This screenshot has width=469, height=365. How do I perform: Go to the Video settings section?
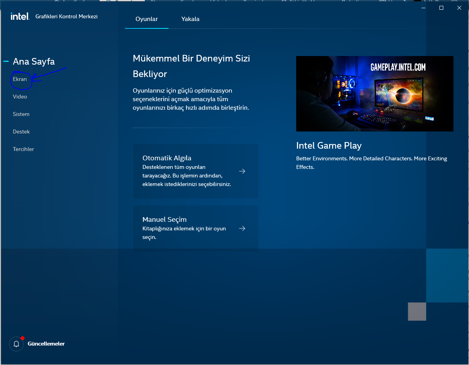pos(20,97)
